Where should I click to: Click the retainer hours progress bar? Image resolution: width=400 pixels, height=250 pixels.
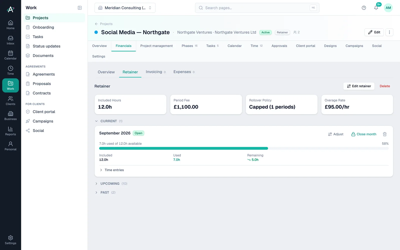tap(244, 148)
